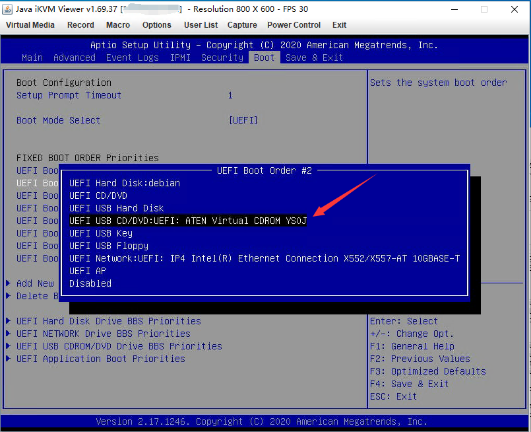This screenshot has width=531, height=432.
Task: Maximize the iKVM Viewer window
Action: click(484, 9)
